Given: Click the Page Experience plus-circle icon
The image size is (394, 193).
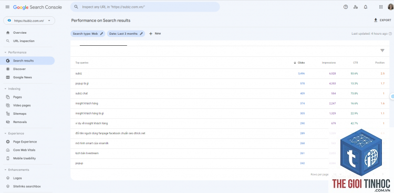Looking at the screenshot, I should click(x=8, y=141).
